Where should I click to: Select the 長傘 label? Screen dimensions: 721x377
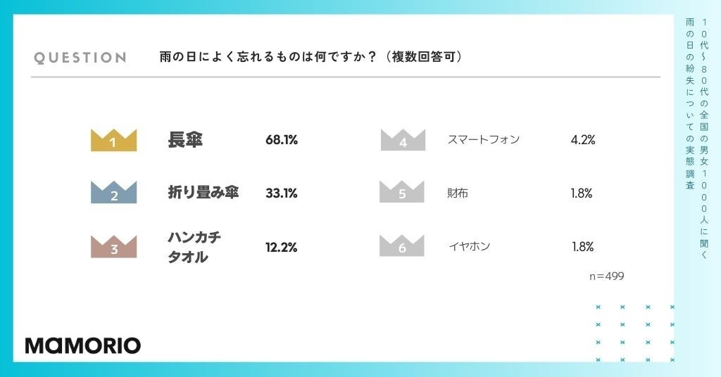click(x=185, y=140)
